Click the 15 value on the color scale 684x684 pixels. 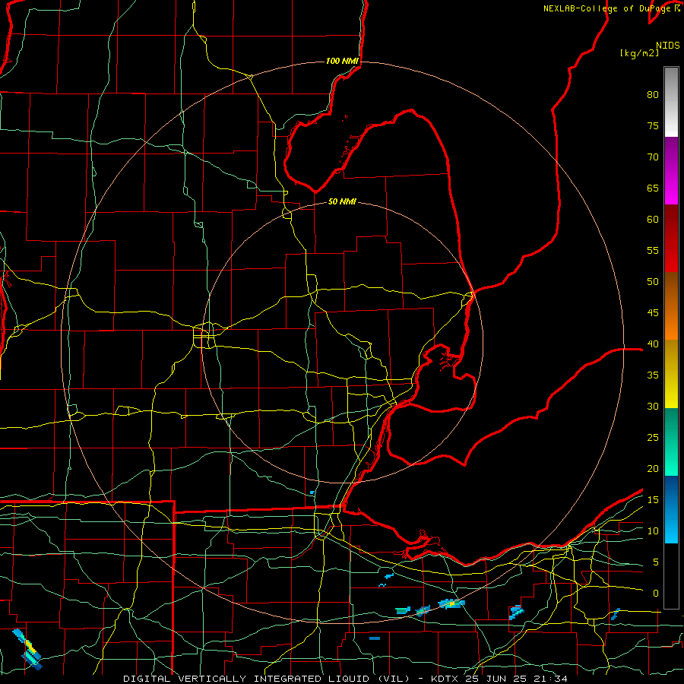[653, 500]
